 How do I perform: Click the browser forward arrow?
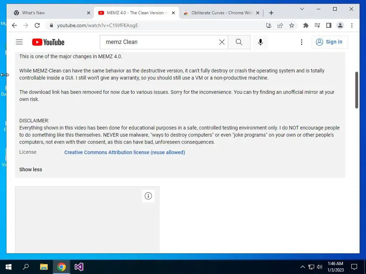[26, 25]
